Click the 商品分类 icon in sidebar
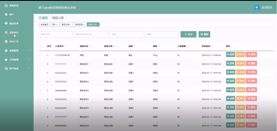The image size is (277, 131). [6, 23]
